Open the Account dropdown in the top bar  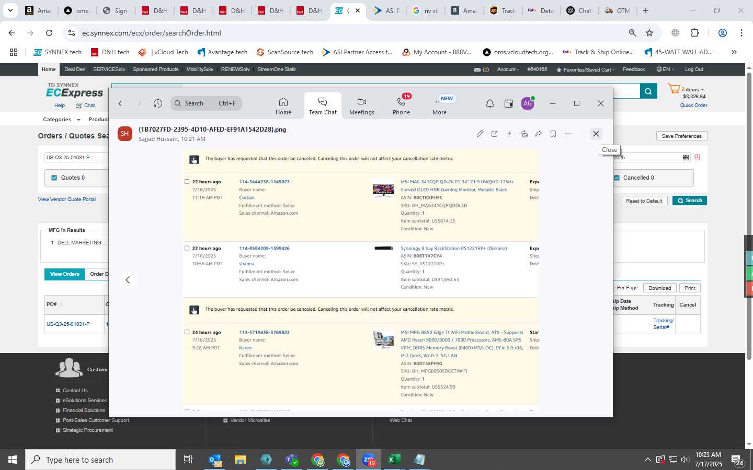[x=508, y=69]
